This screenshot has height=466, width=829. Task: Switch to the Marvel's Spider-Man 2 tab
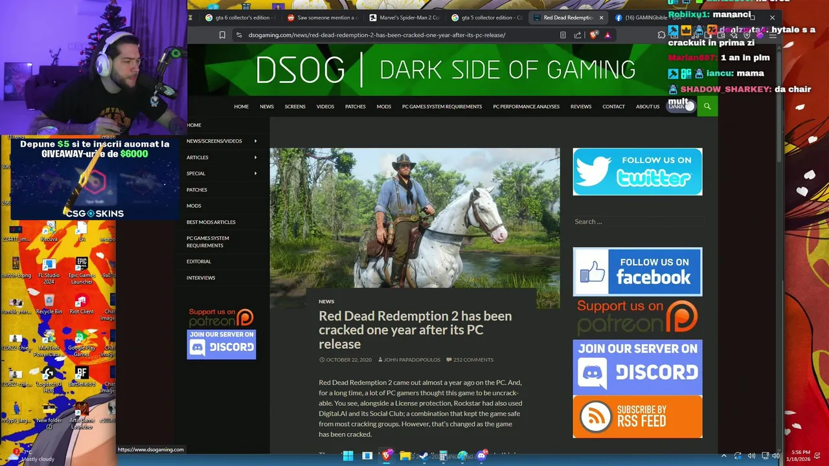(x=404, y=17)
